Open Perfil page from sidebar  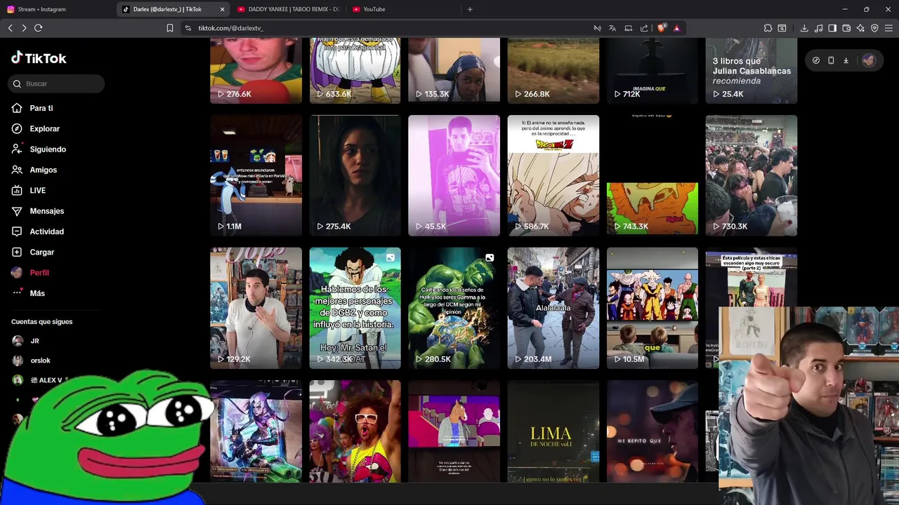(39, 273)
